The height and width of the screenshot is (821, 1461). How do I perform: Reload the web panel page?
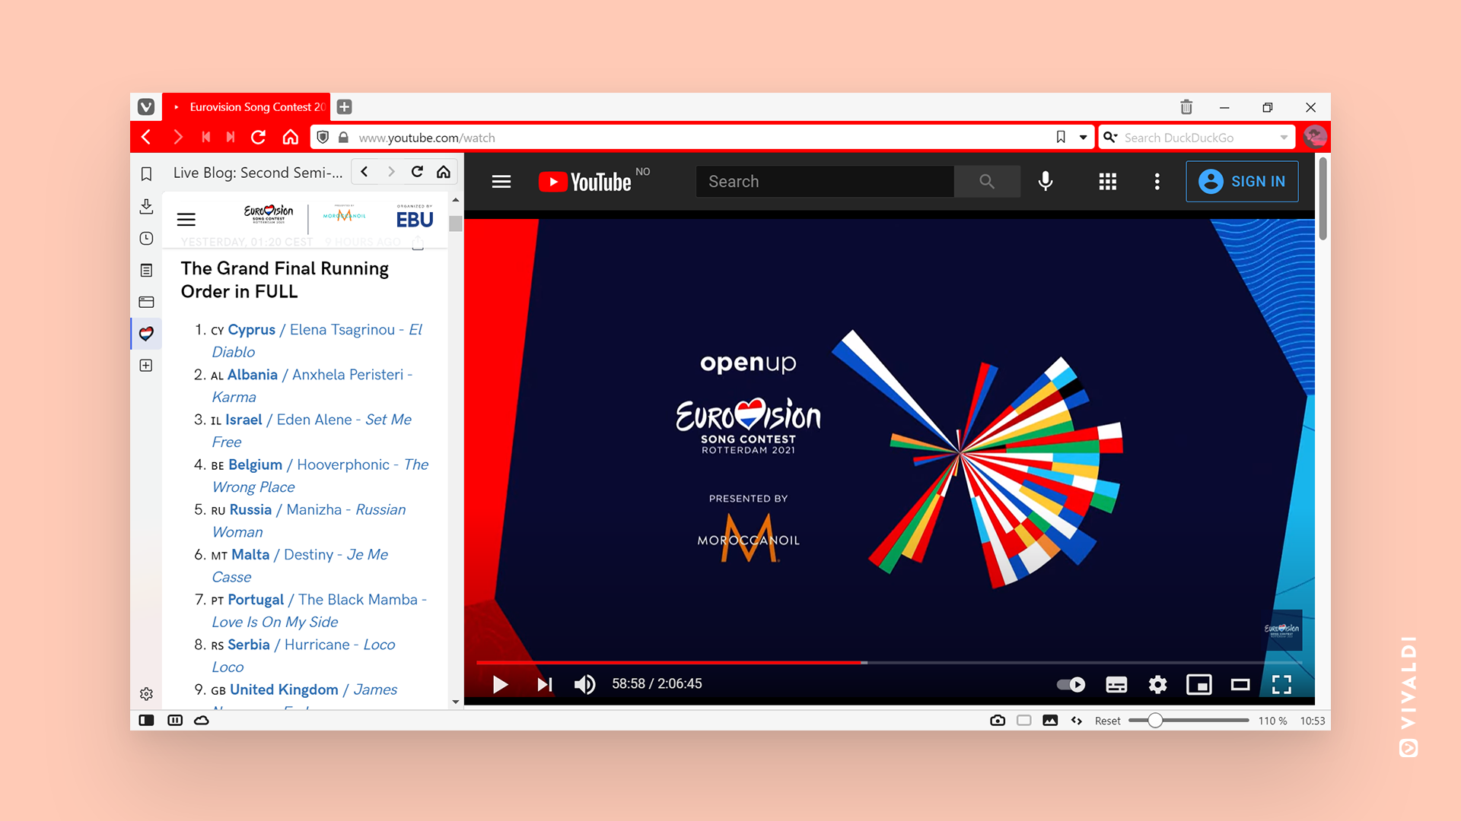coord(417,172)
